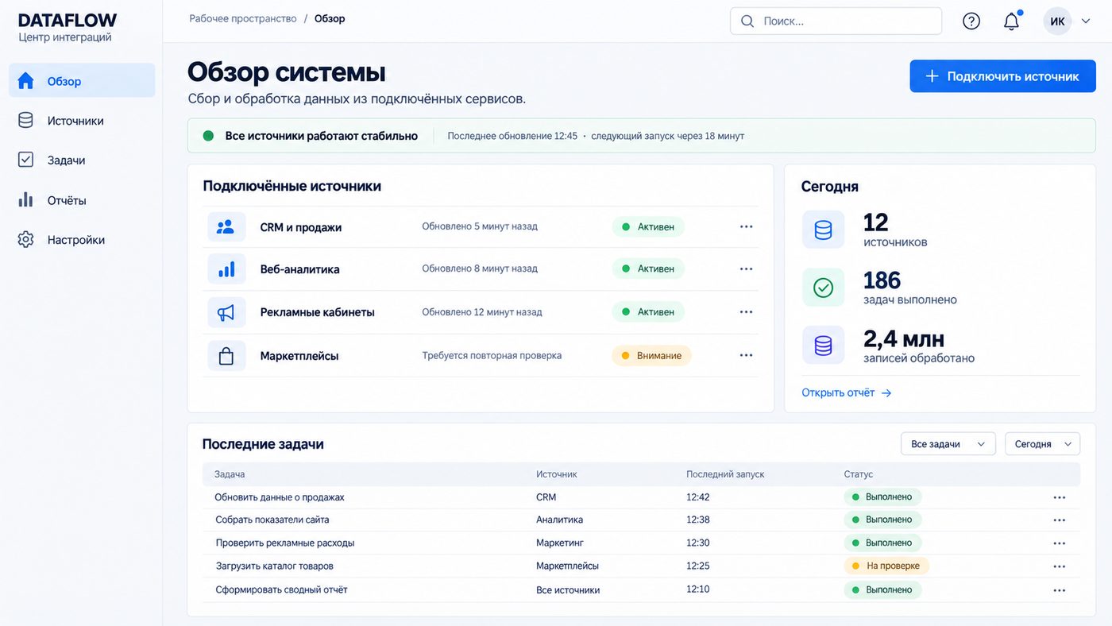This screenshot has height=626, width=1112.
Task: Click the Подключить источник button
Action: point(1002,76)
